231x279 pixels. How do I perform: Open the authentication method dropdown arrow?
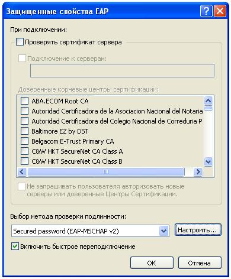pyautogui.click(x=163, y=231)
